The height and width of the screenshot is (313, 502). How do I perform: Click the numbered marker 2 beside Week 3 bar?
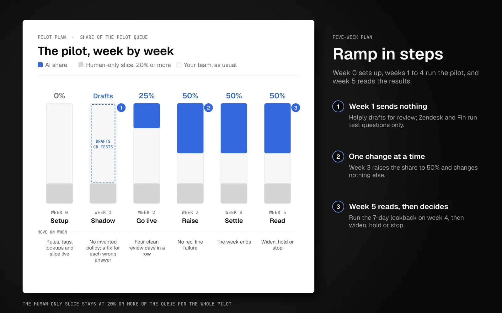coord(208,108)
